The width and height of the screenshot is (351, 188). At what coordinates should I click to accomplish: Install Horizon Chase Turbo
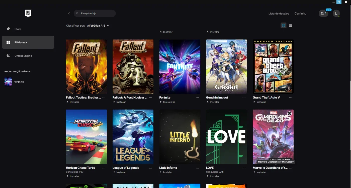click(72, 176)
